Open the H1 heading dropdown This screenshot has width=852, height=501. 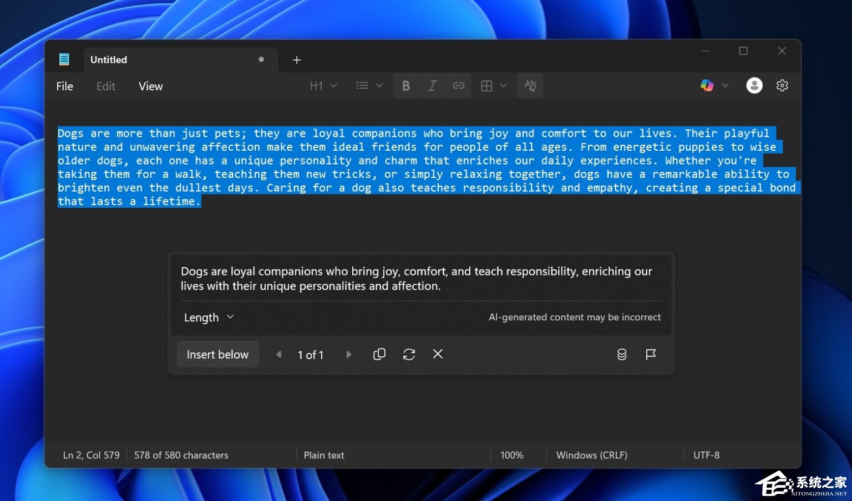pos(323,86)
